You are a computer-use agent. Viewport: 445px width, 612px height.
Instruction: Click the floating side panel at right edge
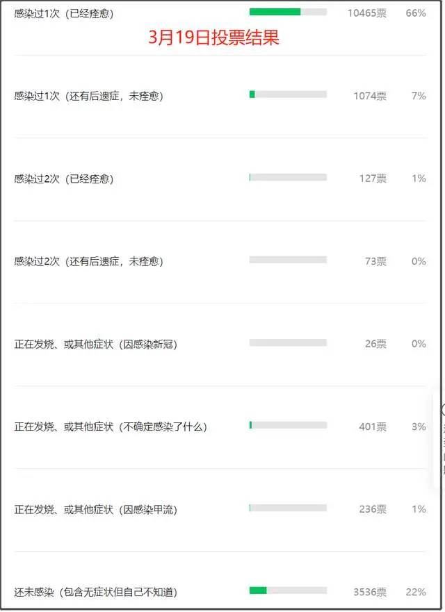point(439,439)
